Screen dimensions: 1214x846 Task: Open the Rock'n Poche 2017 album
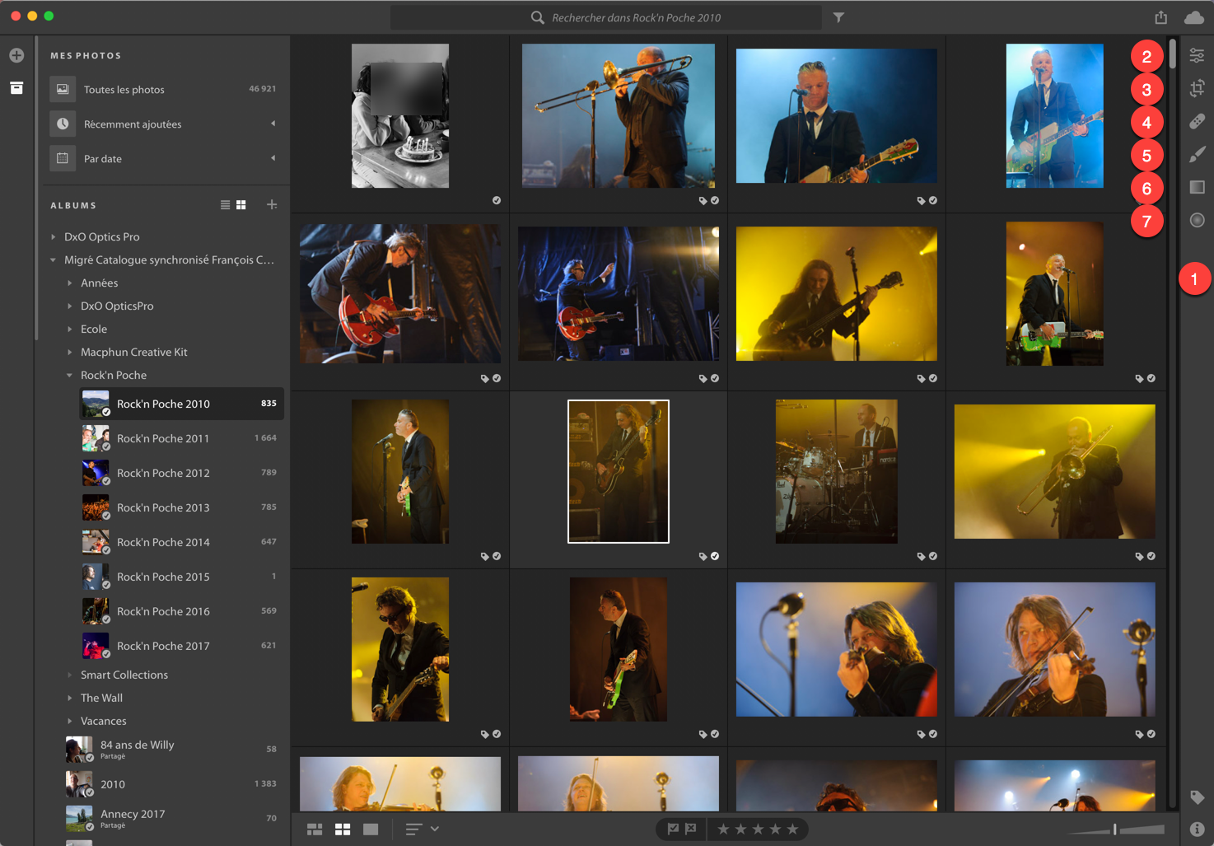coord(181,646)
